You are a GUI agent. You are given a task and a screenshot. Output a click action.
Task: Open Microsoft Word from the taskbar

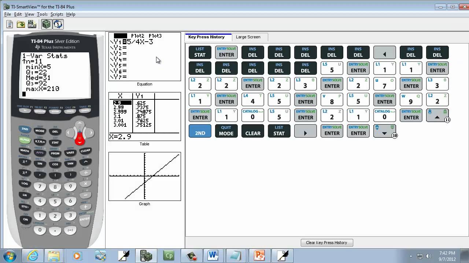point(213,256)
